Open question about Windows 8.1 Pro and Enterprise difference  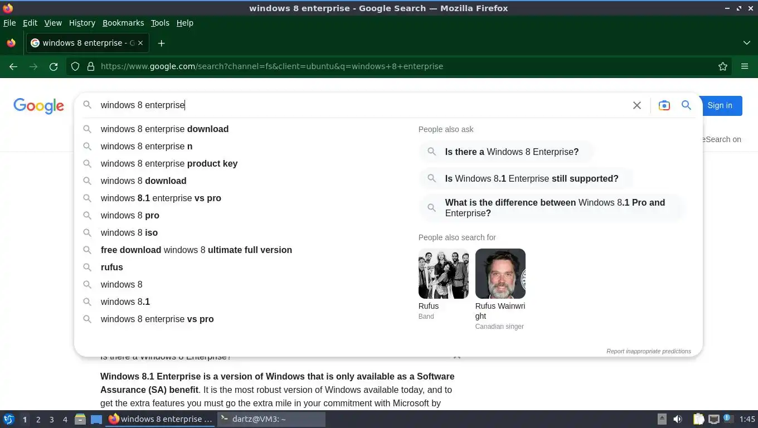click(x=551, y=208)
